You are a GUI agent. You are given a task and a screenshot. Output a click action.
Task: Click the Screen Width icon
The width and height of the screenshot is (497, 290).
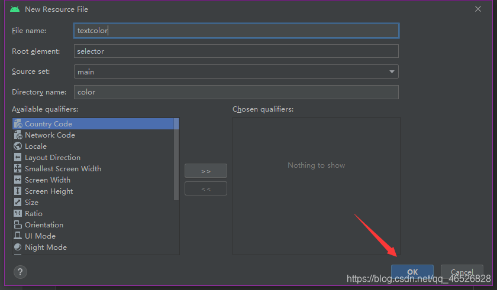tap(18, 180)
